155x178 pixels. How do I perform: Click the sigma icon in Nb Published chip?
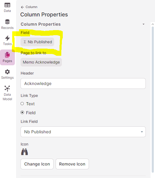pos(25,42)
